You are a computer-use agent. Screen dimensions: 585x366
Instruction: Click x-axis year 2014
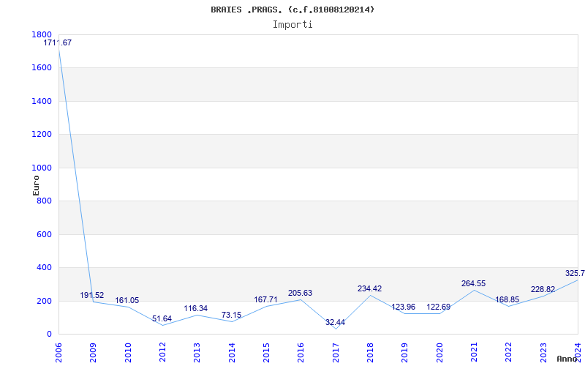pyautogui.click(x=232, y=353)
